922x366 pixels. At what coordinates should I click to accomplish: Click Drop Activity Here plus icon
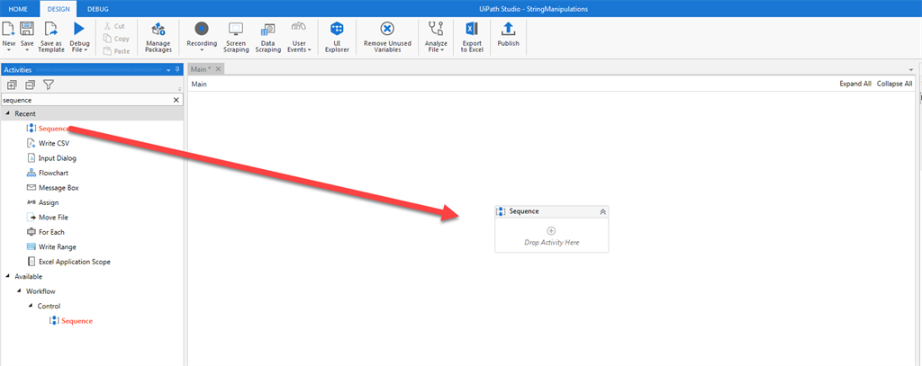(552, 231)
